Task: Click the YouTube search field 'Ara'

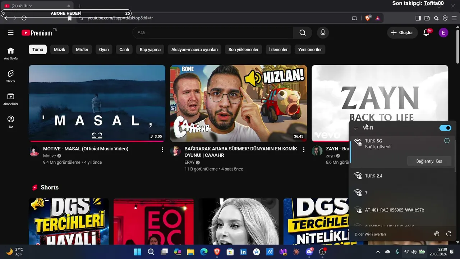Action: point(213,33)
